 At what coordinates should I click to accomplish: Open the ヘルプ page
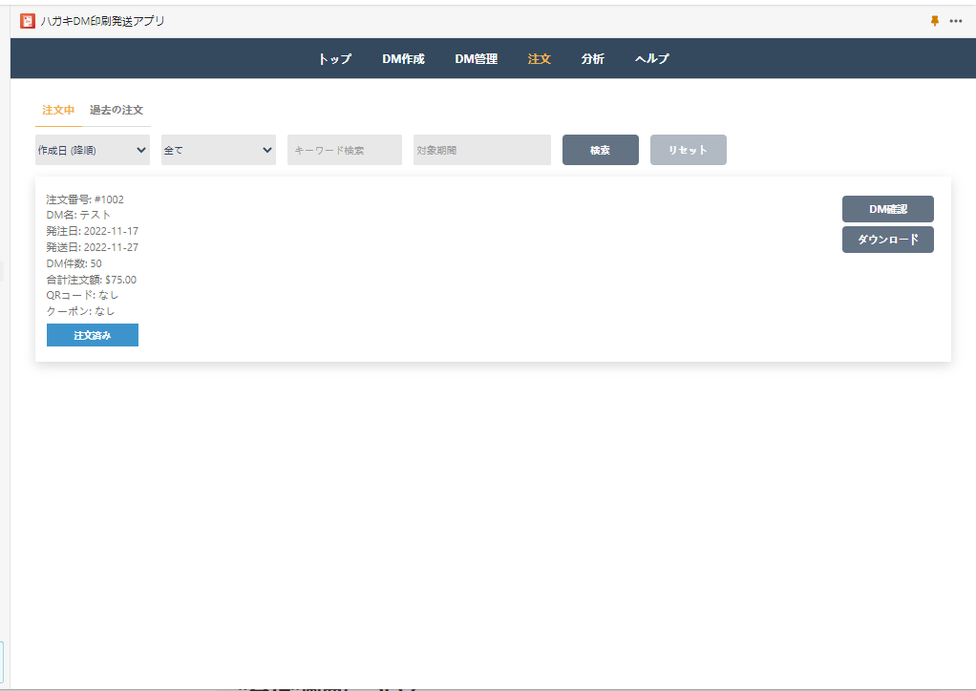click(651, 59)
